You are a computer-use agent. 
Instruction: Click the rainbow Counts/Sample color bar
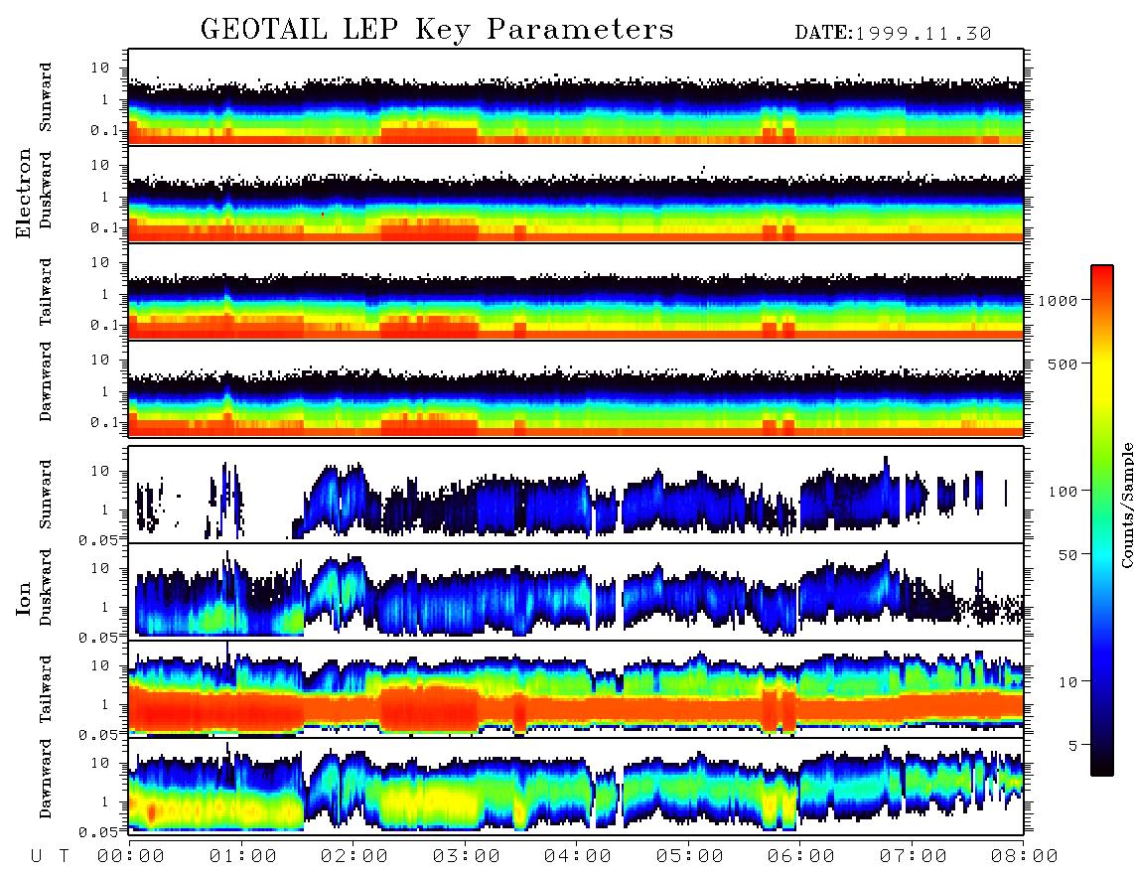coord(1102,520)
